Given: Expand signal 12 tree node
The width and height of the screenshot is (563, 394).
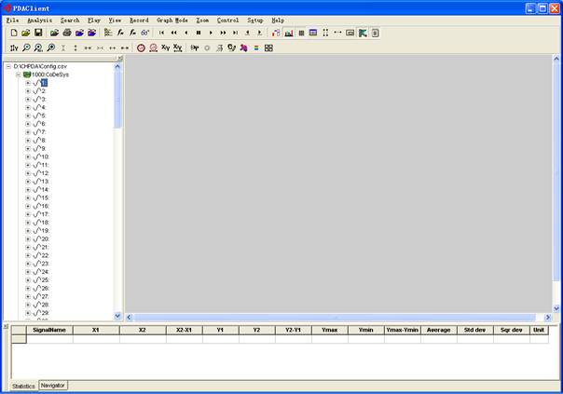Looking at the screenshot, I should [x=28, y=173].
